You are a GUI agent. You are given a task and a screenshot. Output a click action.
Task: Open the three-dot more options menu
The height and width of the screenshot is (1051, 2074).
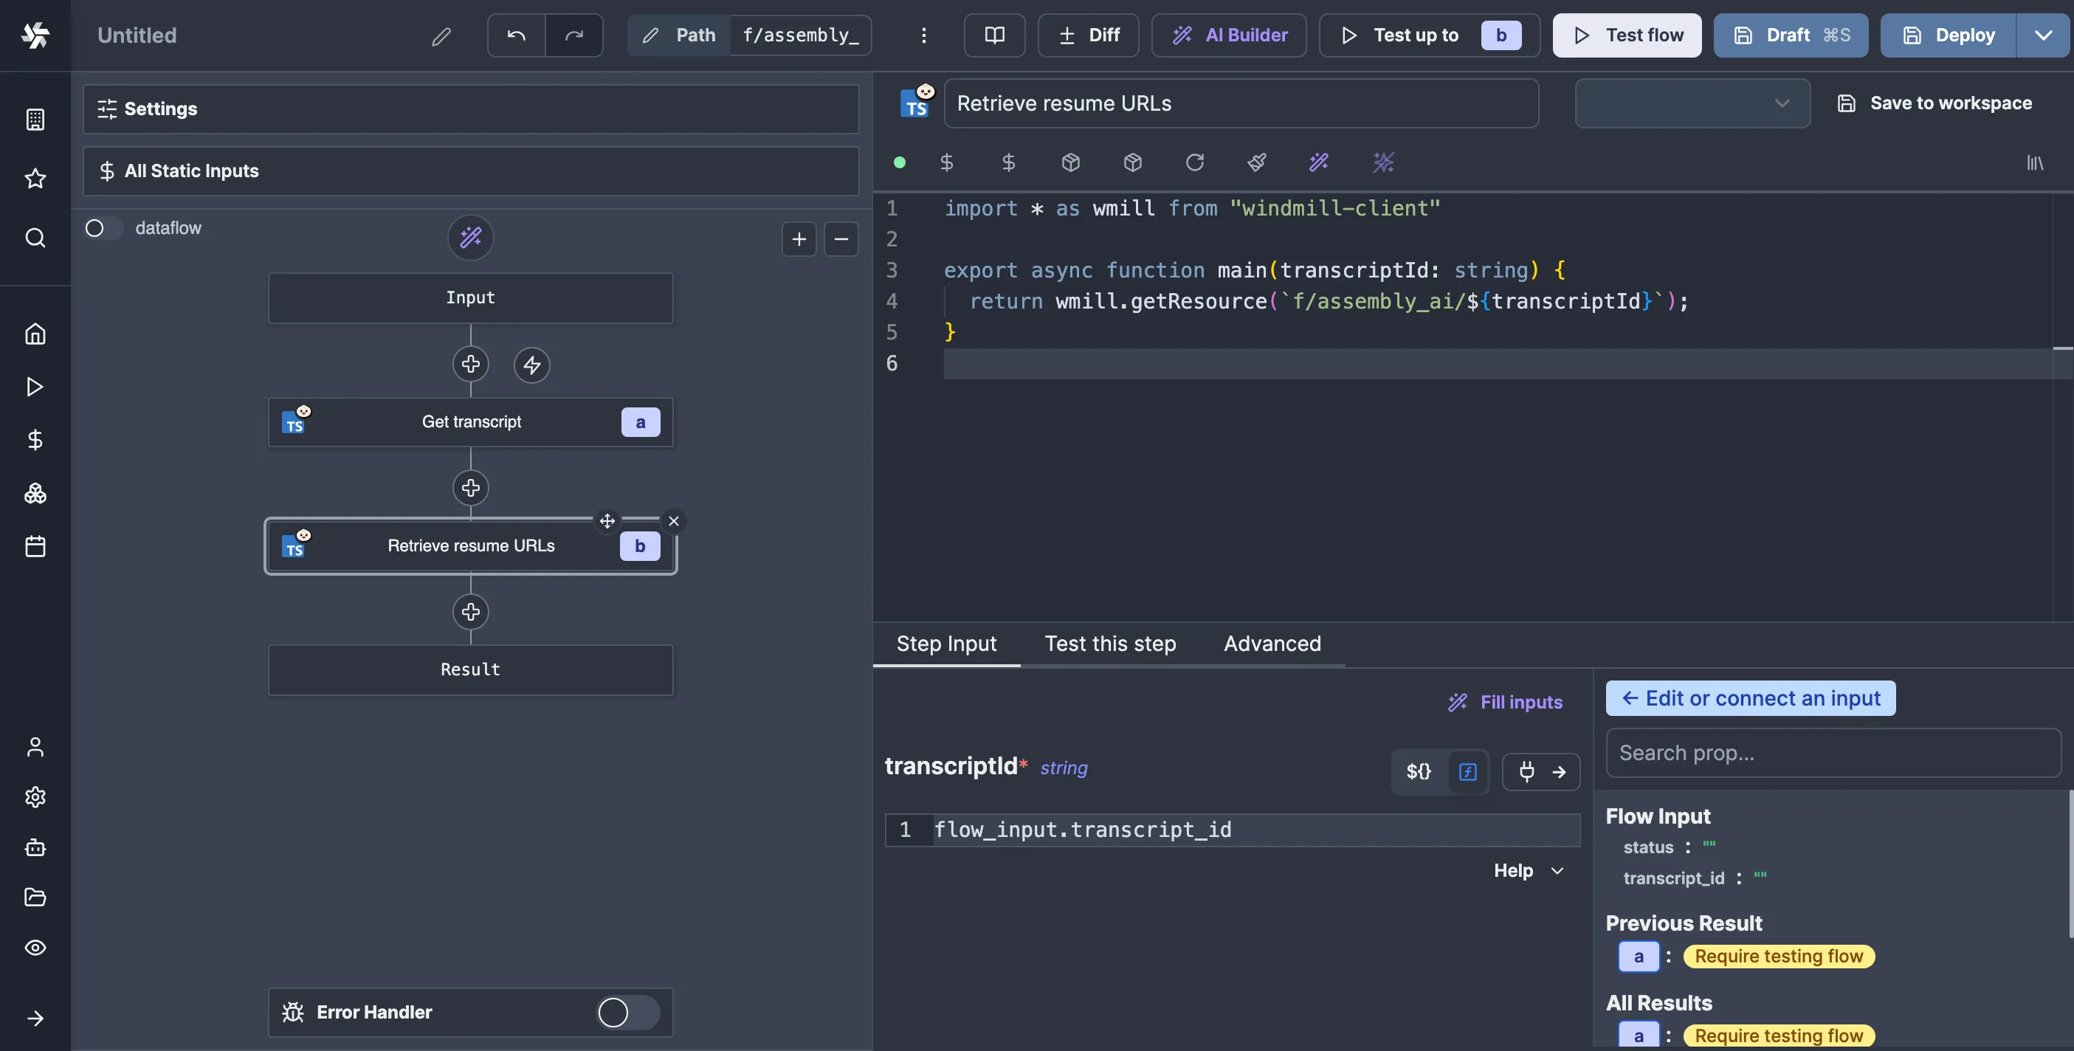click(x=923, y=35)
